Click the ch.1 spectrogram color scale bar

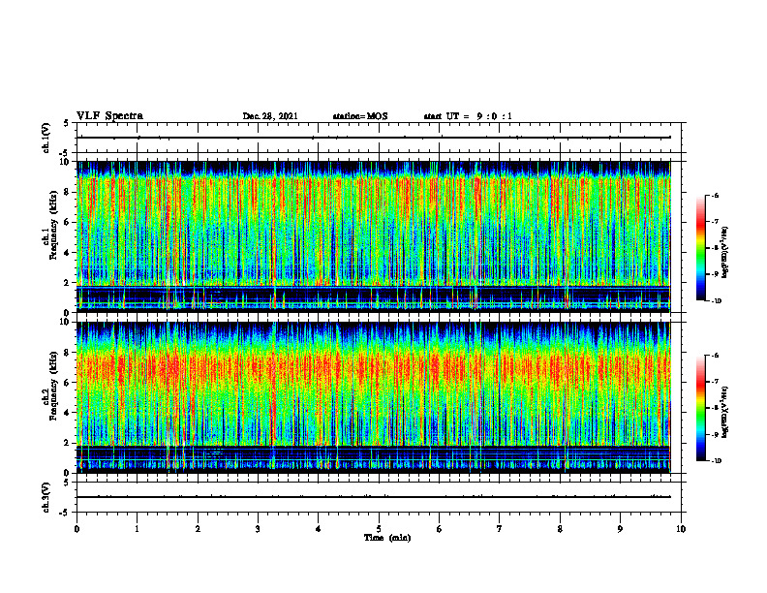coord(700,248)
